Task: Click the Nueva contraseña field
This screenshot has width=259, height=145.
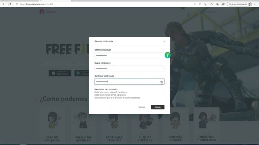Action: tap(129, 68)
